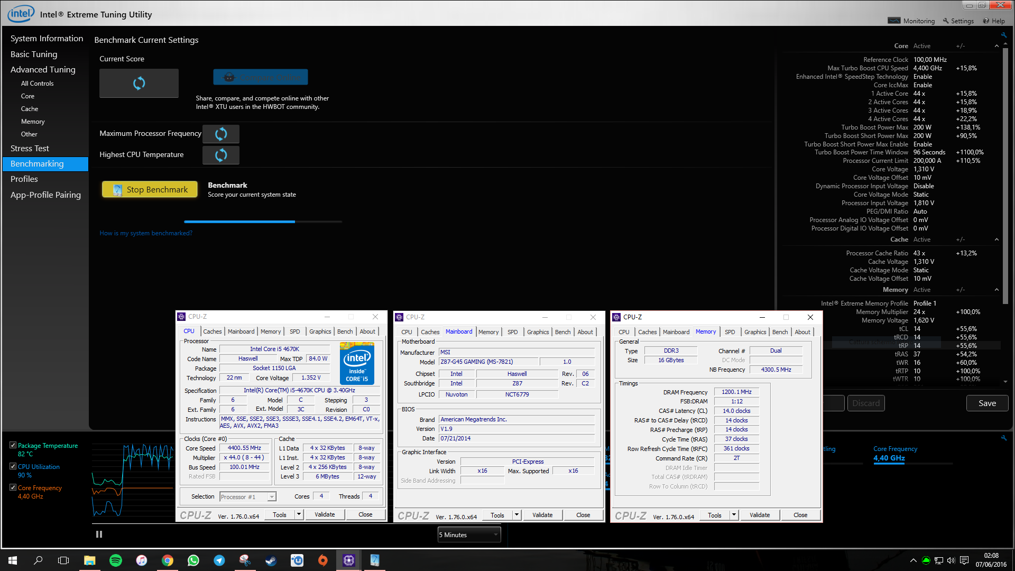
Task: Click Close button in Memory CPU-Z window
Action: point(800,515)
